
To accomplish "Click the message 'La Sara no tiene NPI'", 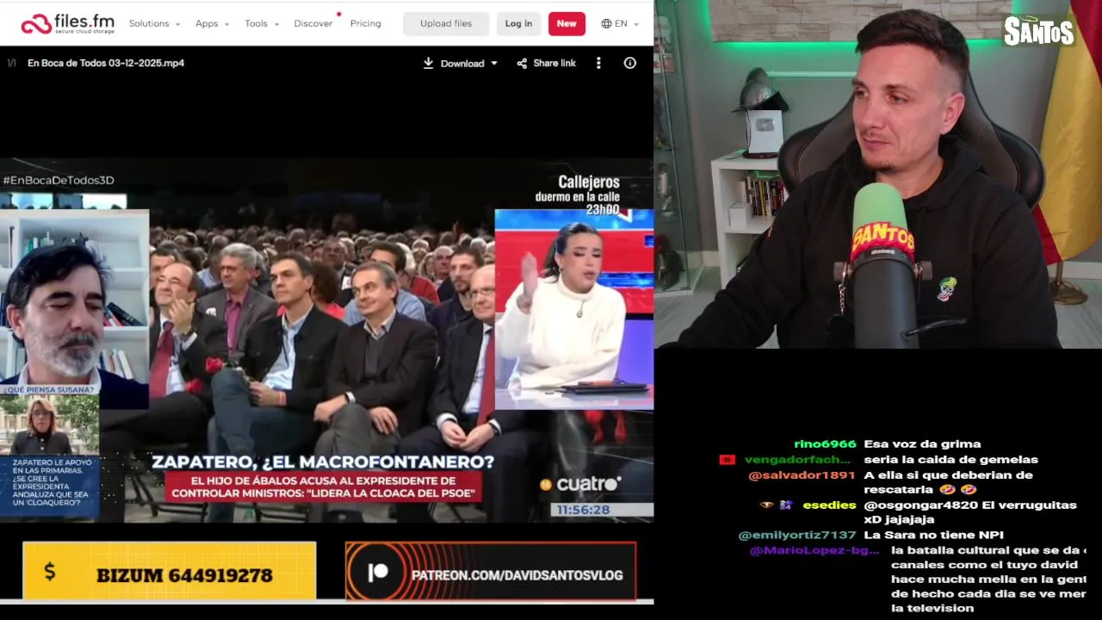I will 933,535.
